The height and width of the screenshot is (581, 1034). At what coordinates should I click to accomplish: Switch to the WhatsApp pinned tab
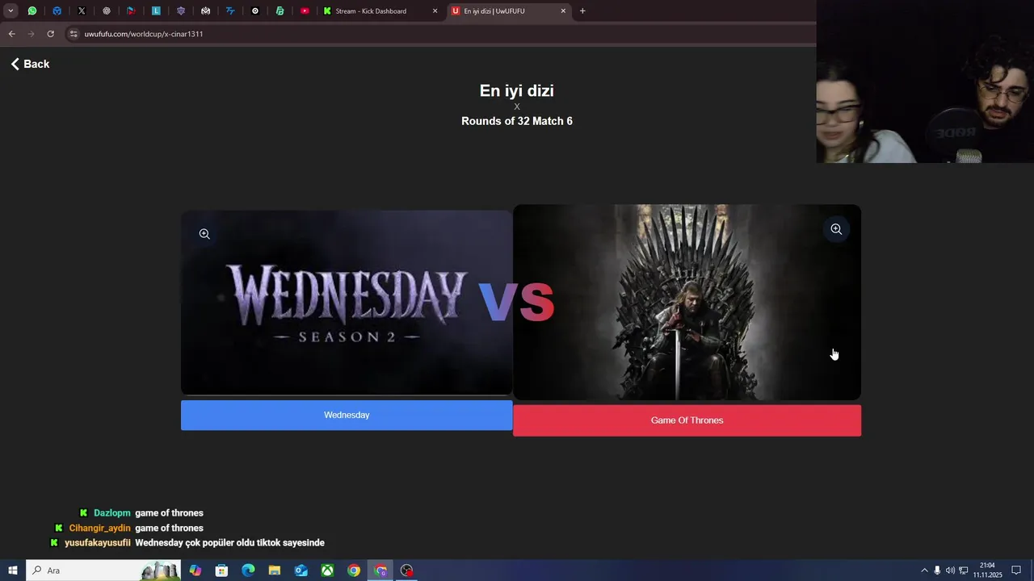point(32,11)
